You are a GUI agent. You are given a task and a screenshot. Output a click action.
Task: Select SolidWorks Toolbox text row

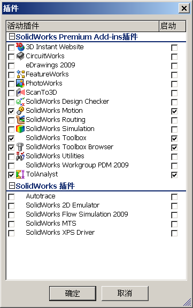tap(56, 138)
